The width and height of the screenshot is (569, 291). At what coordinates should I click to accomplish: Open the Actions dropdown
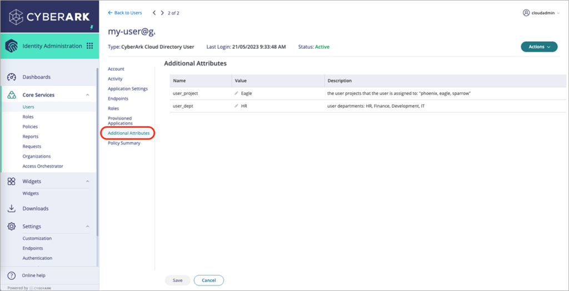[539, 47]
